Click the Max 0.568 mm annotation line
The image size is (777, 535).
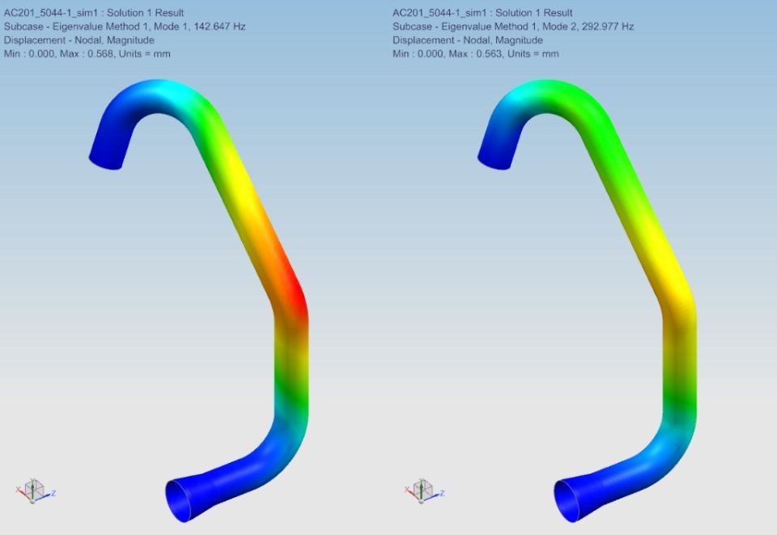click(87, 54)
